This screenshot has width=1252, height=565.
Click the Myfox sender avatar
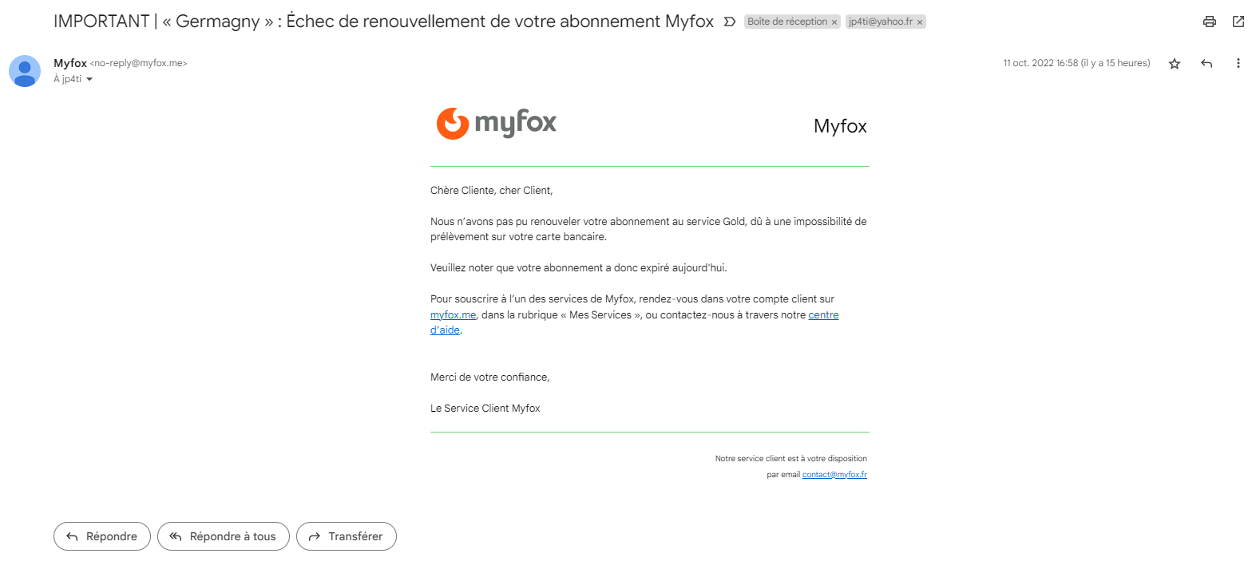(25, 71)
